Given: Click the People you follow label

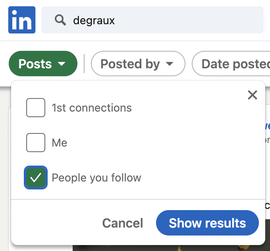Looking at the screenshot, I should pyautogui.click(x=96, y=178).
